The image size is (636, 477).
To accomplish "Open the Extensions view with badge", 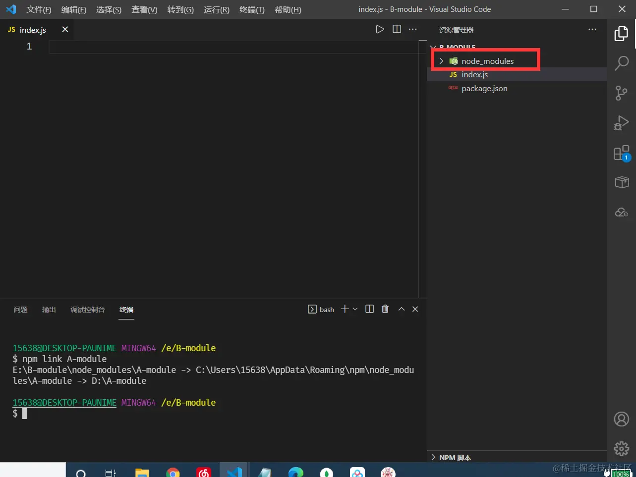I will click(621, 153).
